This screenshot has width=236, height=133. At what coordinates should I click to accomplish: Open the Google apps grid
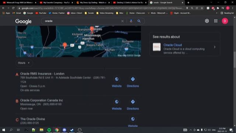coord(216,21)
